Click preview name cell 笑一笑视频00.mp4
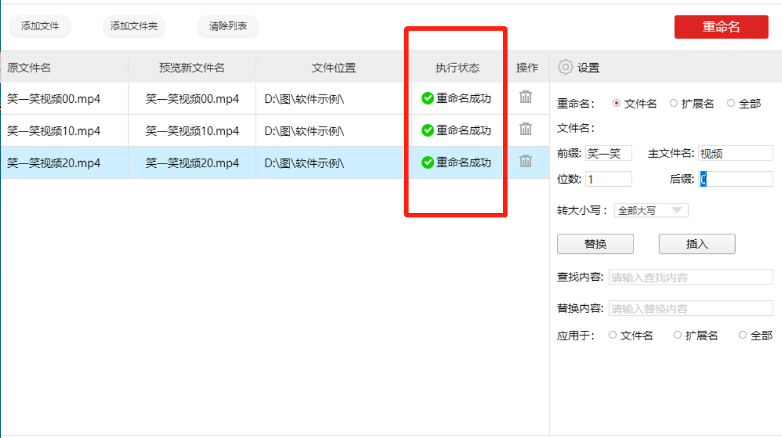 click(192, 99)
